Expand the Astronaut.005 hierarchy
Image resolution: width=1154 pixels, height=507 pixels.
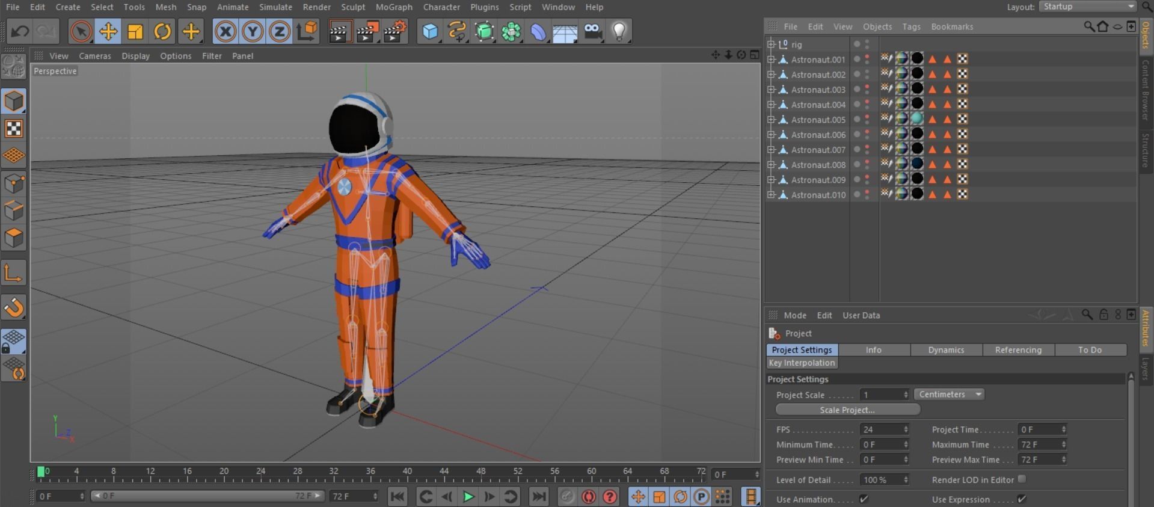[x=771, y=119]
